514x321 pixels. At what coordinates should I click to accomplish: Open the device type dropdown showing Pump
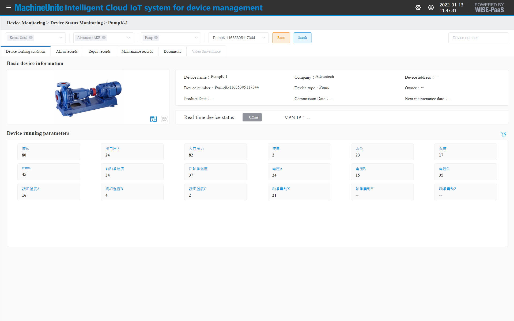coord(196,38)
